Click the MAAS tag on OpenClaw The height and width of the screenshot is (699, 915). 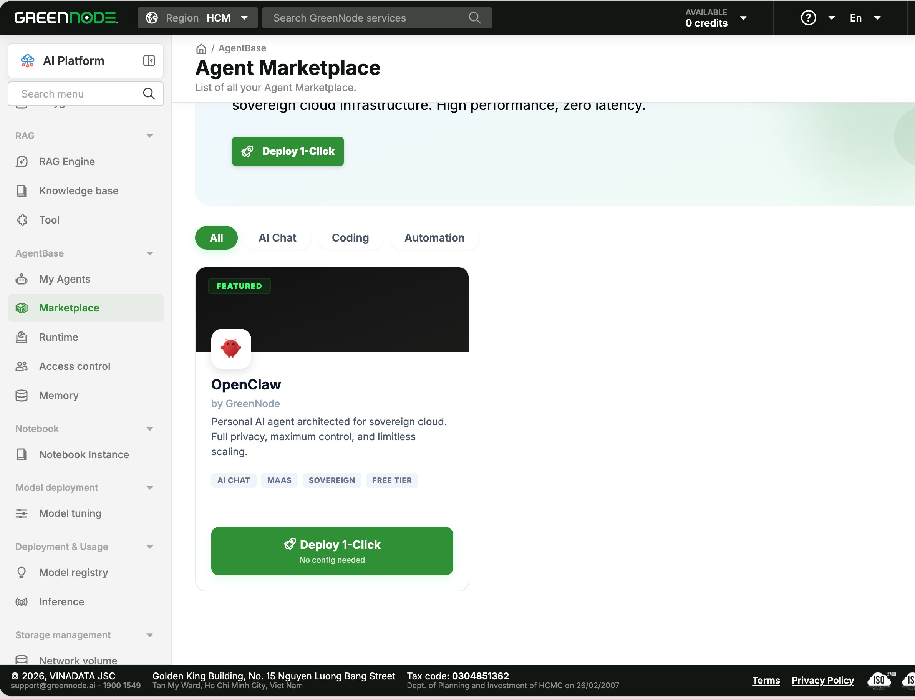[x=279, y=480]
